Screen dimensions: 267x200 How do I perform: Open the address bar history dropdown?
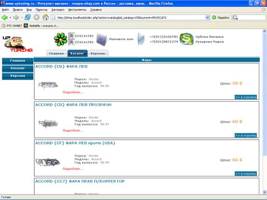[x=207, y=17]
